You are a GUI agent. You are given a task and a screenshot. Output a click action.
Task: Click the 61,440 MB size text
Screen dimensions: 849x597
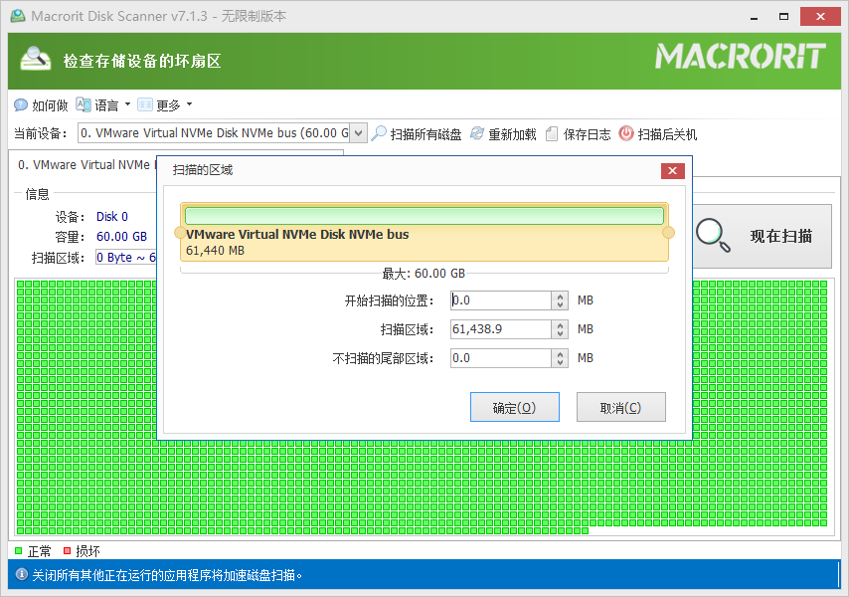pos(215,251)
